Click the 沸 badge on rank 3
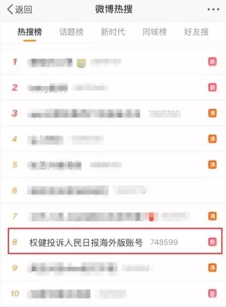Image resolution: width=226 pixels, height=307 pixels. click(212, 113)
